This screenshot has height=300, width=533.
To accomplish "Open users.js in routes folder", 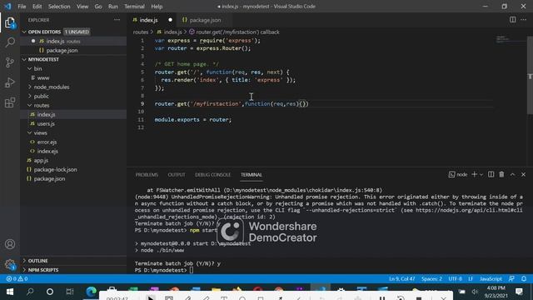I will 73,124.
